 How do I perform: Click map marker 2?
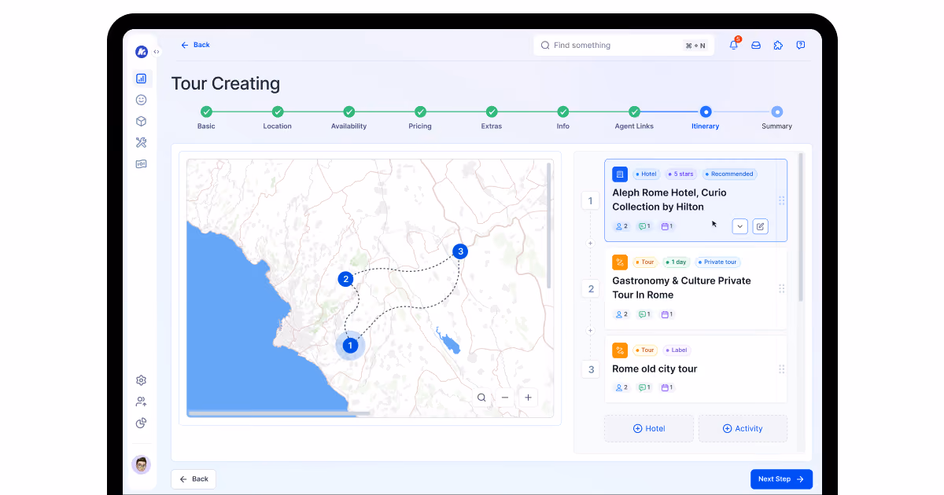coord(345,279)
